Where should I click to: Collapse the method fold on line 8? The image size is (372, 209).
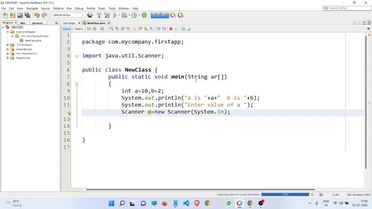click(x=77, y=84)
